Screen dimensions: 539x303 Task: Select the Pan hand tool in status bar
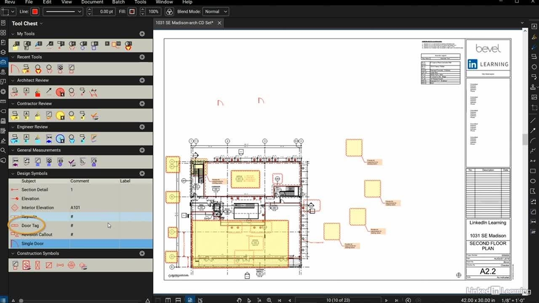pyautogui.click(x=239, y=300)
